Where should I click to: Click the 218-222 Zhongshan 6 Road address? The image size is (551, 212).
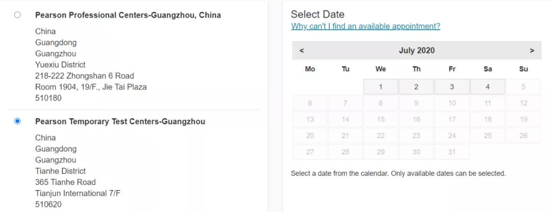pyautogui.click(x=85, y=76)
